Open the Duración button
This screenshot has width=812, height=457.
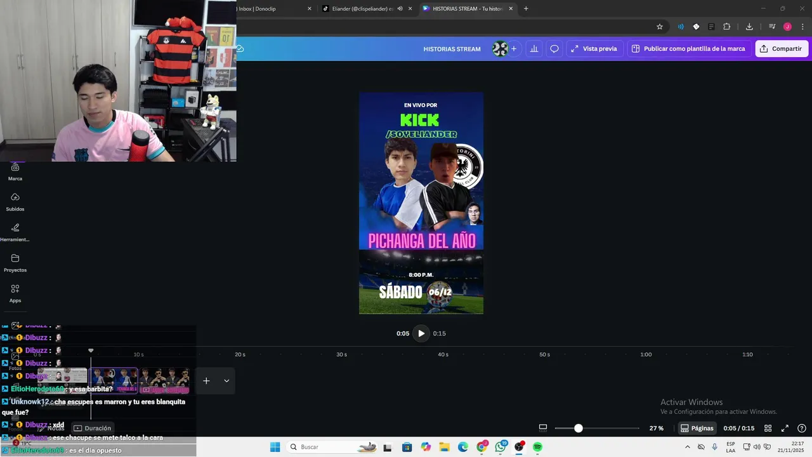point(93,428)
